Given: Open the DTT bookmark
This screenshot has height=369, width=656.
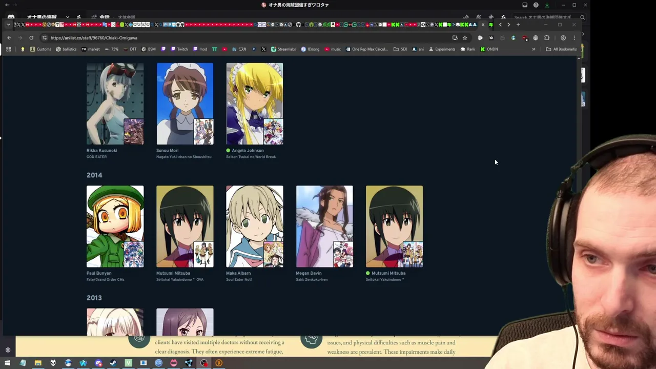Looking at the screenshot, I should [x=130, y=49].
